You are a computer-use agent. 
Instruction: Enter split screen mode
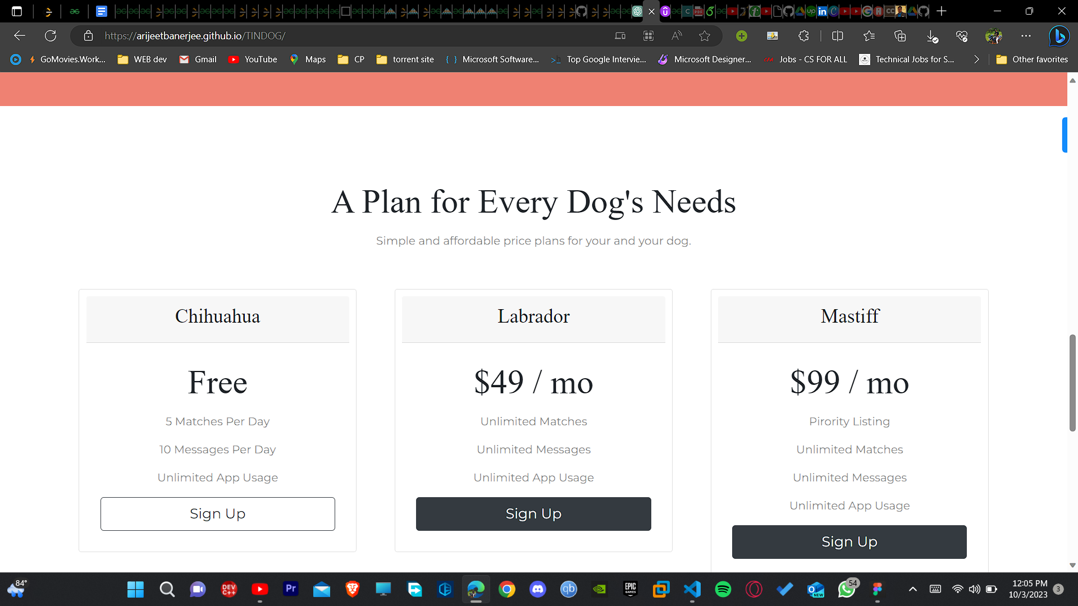[x=837, y=36]
